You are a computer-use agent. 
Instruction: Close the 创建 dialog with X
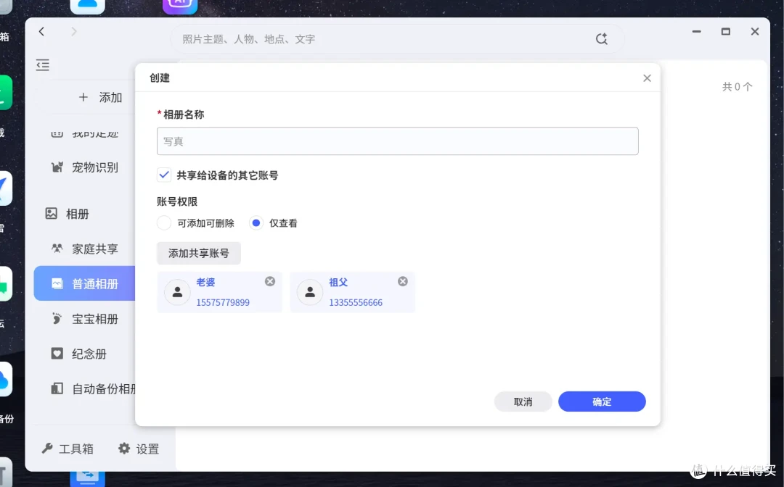647,78
